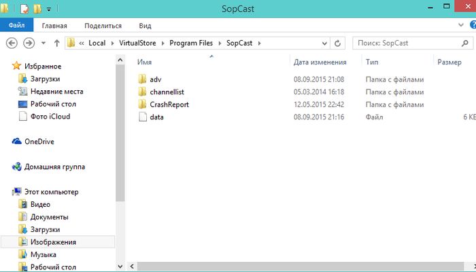Click the navigation pane vertical scrollbar
Viewport: 476px width, 272px height.
point(120,136)
